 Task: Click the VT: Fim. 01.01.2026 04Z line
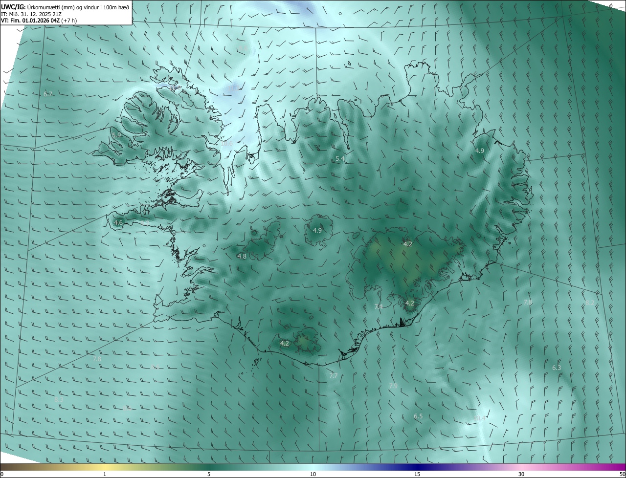(x=39, y=21)
